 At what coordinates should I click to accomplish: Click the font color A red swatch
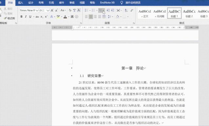pyautogui.click(x=65, y=17)
